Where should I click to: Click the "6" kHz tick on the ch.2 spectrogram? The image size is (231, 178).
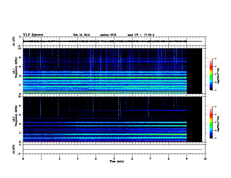click(20, 115)
